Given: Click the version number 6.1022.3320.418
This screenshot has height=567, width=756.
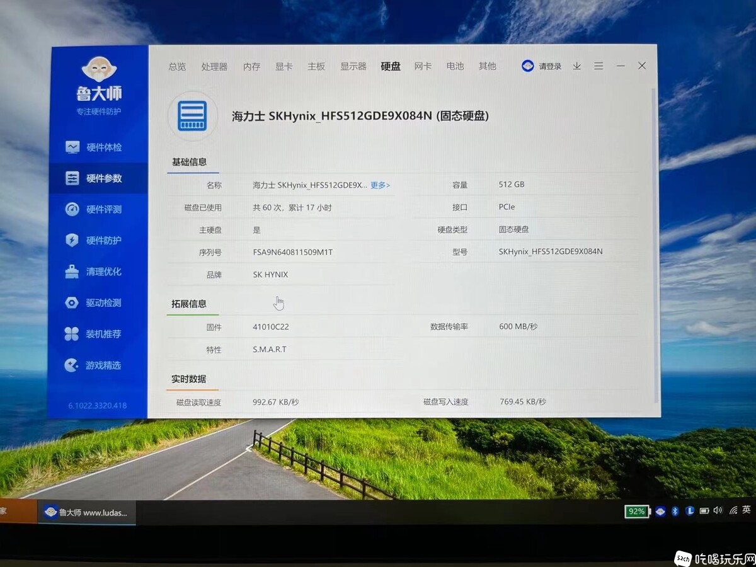Looking at the screenshot, I should 98,405.
